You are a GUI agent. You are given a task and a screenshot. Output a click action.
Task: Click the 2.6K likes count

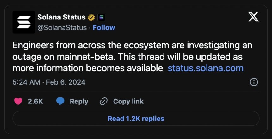click(35, 101)
